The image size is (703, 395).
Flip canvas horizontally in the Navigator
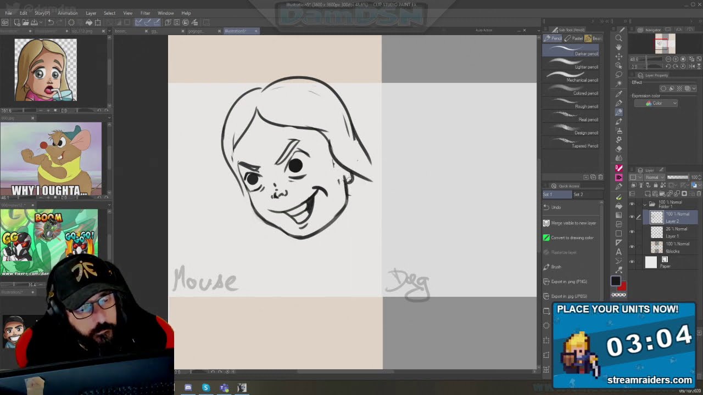[x=692, y=66]
